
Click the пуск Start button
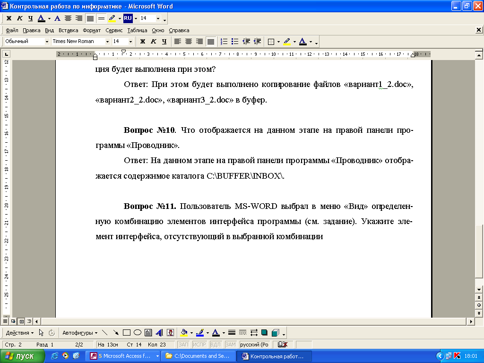[22, 356]
